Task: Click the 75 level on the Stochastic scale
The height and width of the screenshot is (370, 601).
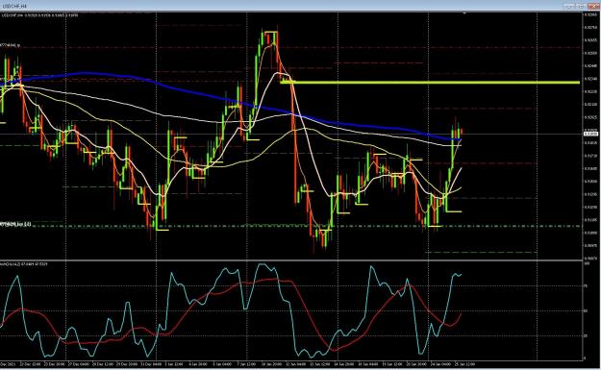Action: (x=586, y=286)
